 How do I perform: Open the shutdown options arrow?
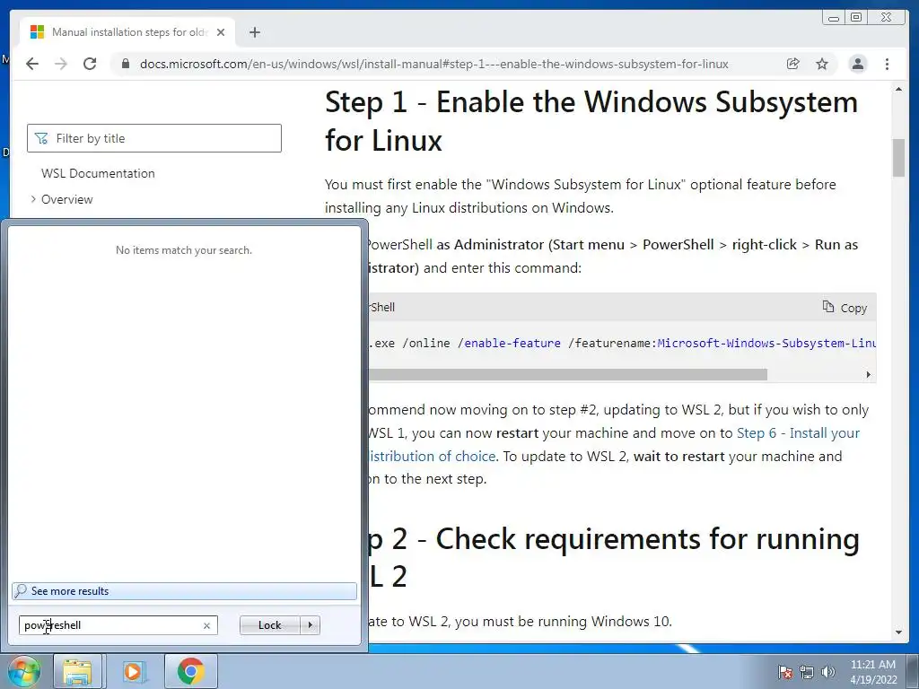(310, 625)
